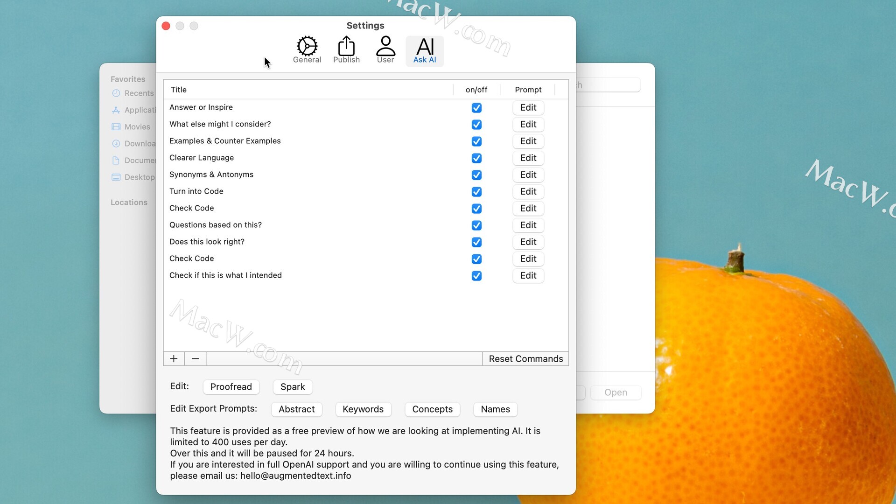Edit the Concepts export prompt
Screen dimensions: 896x504
(x=432, y=409)
